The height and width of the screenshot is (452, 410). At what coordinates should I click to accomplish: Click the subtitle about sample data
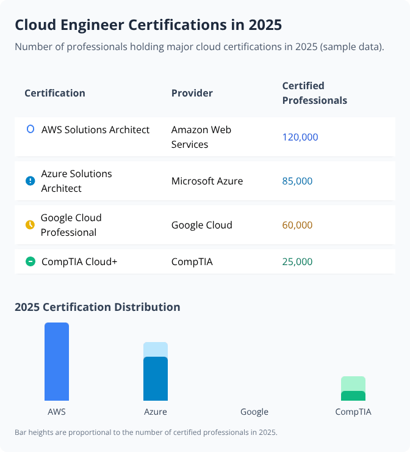pos(200,46)
